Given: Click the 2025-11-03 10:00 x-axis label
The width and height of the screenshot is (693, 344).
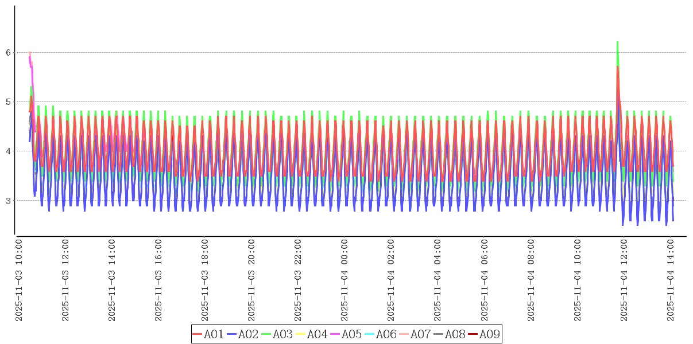Looking at the screenshot, I should coord(18,280).
